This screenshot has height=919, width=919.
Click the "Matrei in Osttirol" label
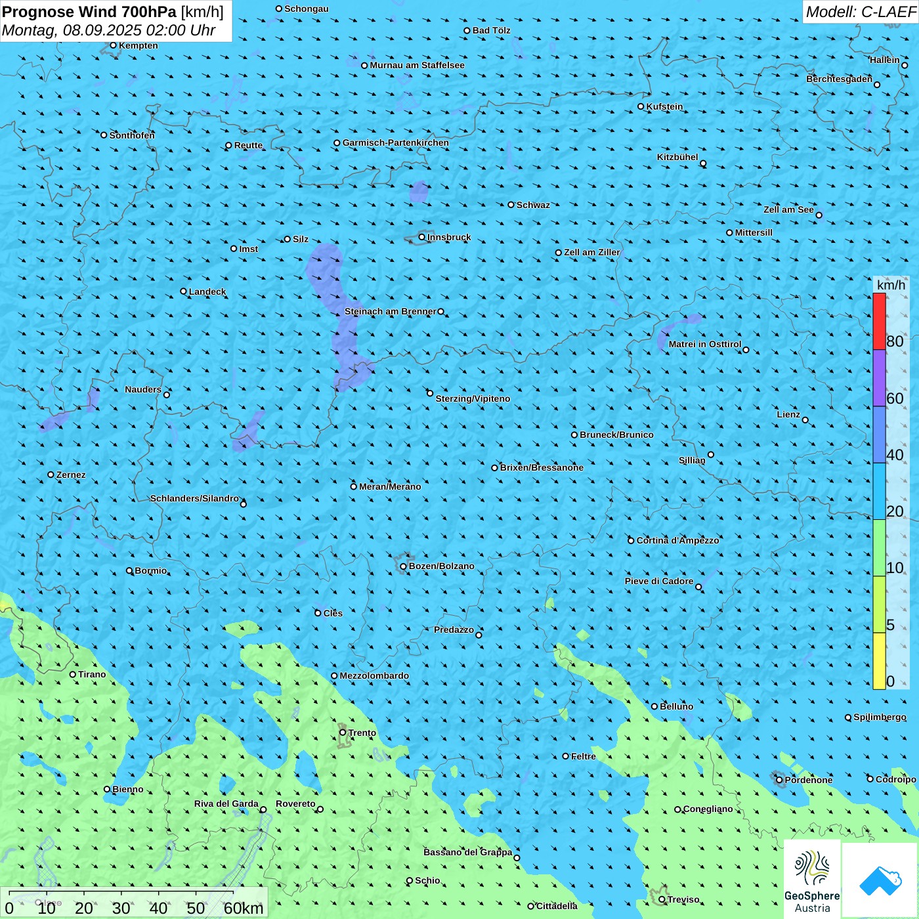pos(705,344)
